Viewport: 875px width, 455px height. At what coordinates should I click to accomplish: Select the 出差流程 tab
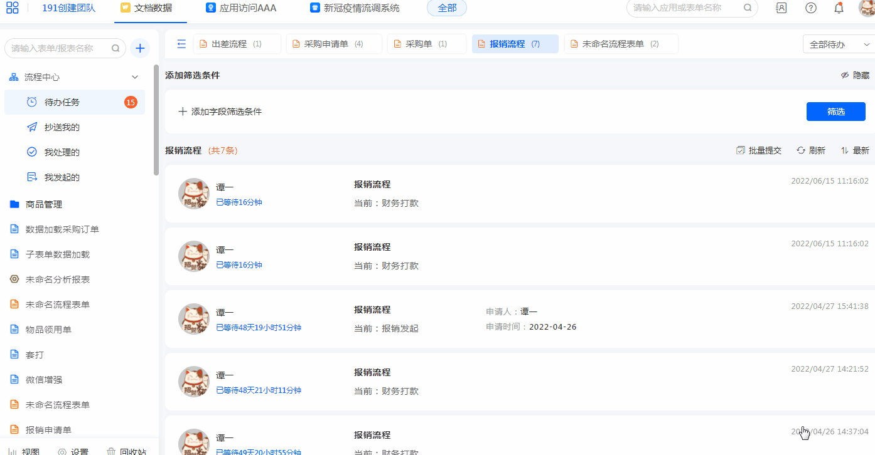click(236, 44)
